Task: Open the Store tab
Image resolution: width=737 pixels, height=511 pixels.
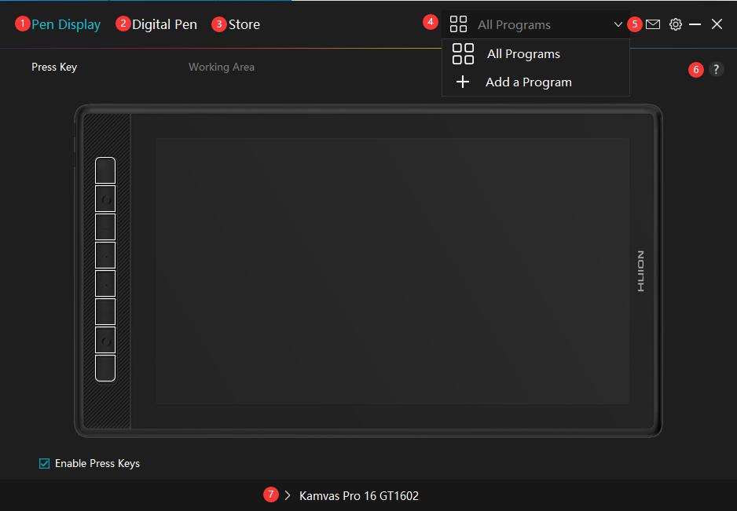Action: click(x=244, y=24)
